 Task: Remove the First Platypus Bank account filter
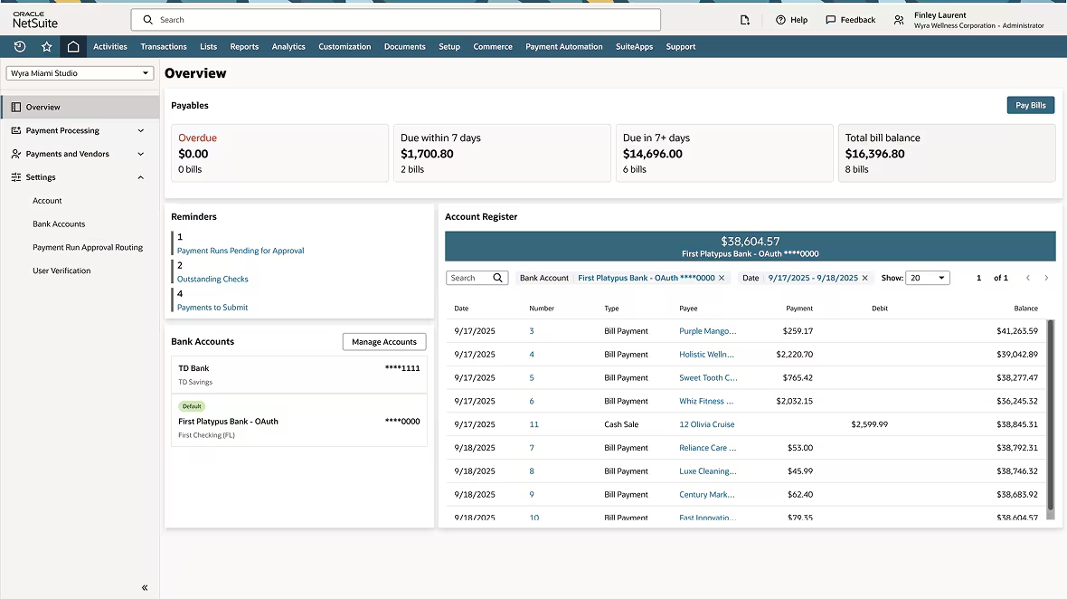pyautogui.click(x=721, y=278)
